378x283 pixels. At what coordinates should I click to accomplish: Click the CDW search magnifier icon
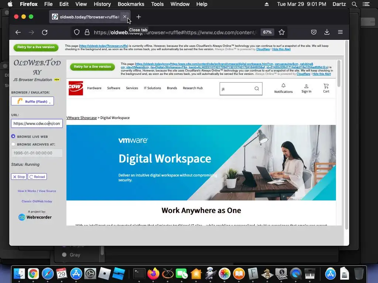pos(257,88)
